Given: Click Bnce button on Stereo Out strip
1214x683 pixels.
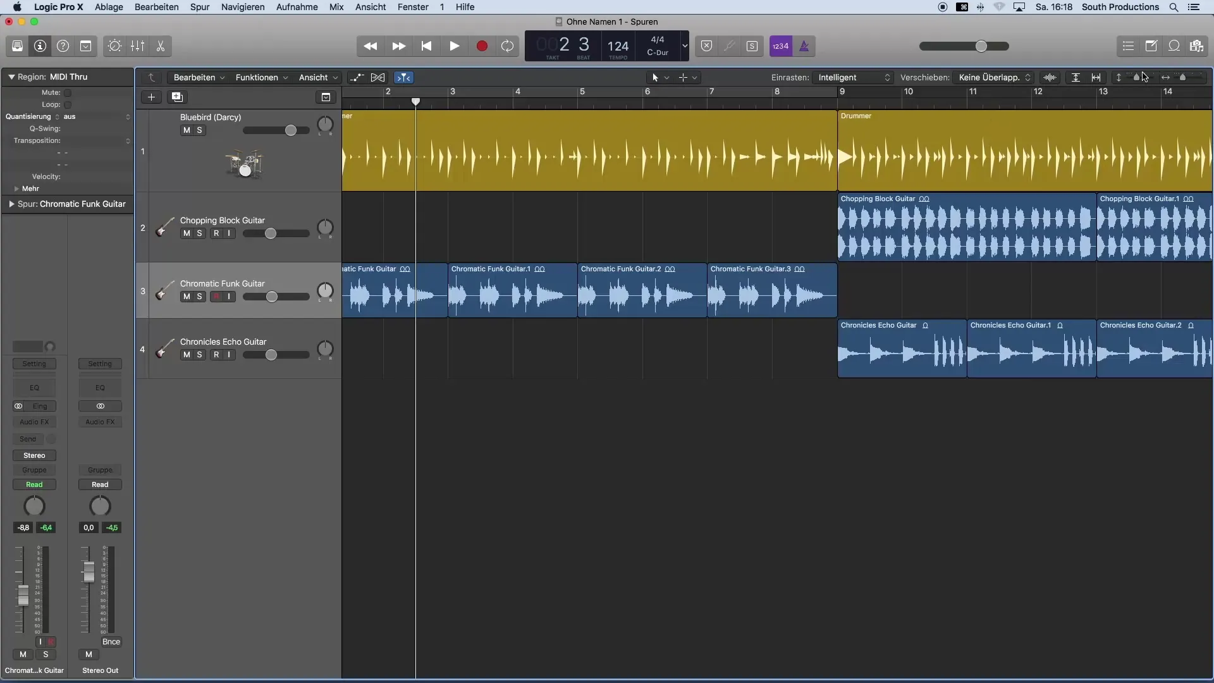Looking at the screenshot, I should pyautogui.click(x=111, y=642).
